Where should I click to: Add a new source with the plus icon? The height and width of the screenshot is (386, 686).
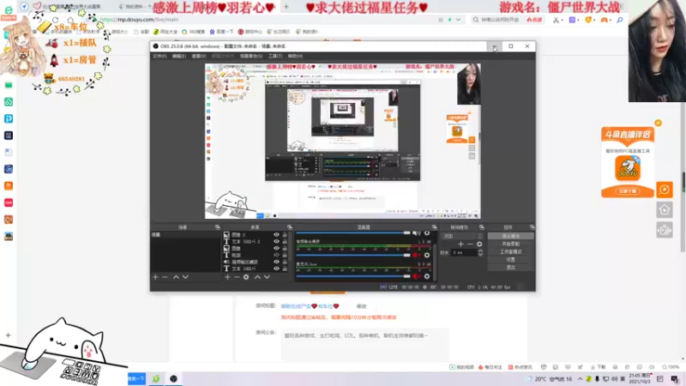pyautogui.click(x=227, y=277)
